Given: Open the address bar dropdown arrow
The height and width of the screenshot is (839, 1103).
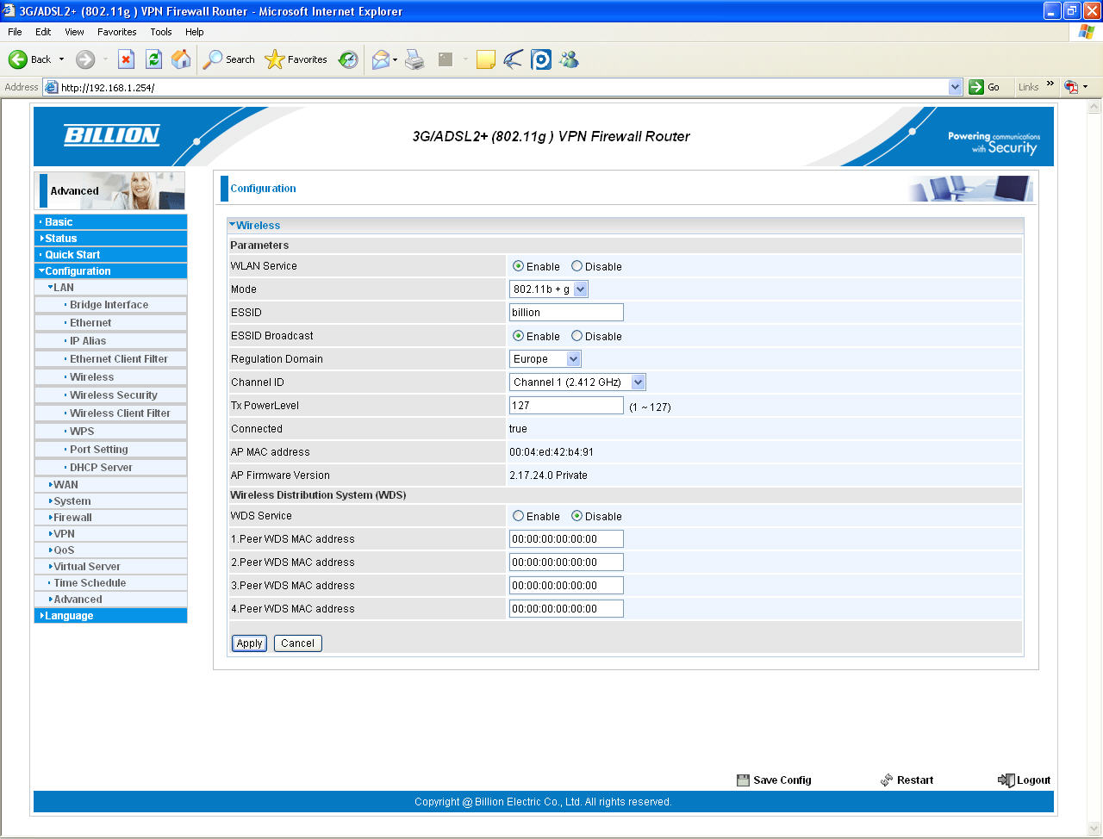Looking at the screenshot, I should [955, 87].
